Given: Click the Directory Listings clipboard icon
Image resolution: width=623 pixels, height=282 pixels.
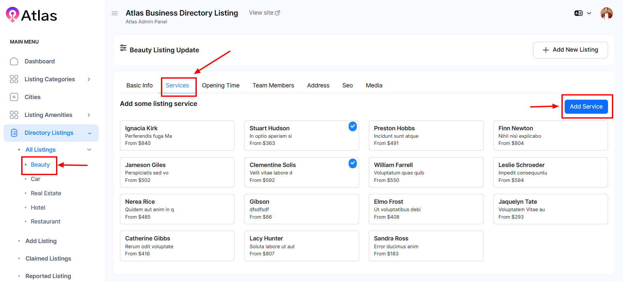Looking at the screenshot, I should (x=14, y=133).
